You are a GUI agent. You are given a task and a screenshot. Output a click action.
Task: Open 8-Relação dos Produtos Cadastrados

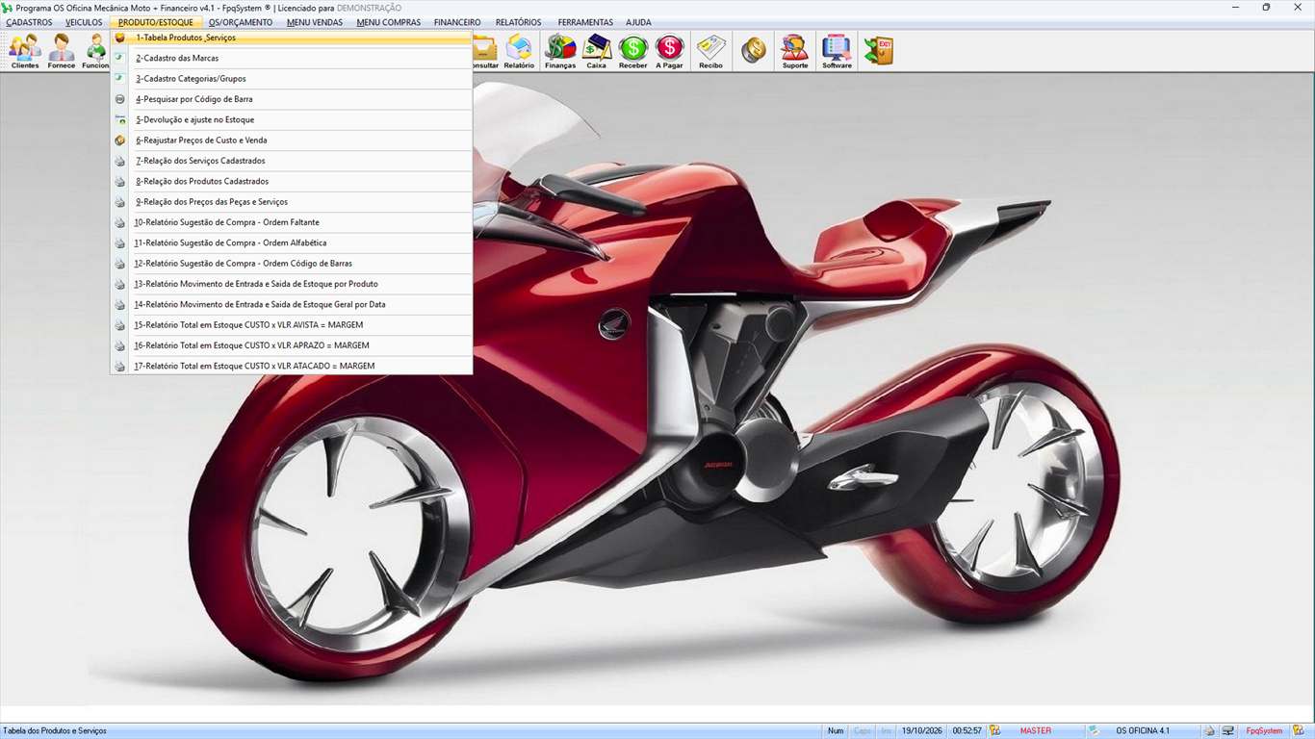292,182
